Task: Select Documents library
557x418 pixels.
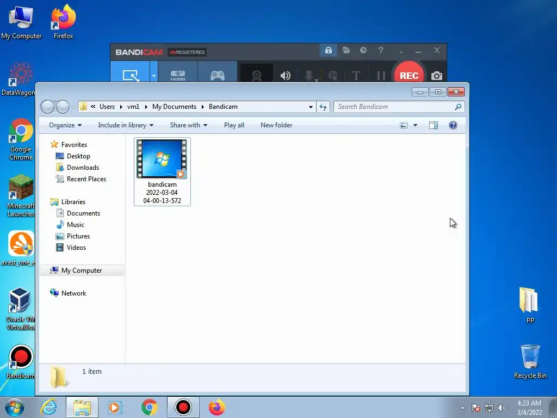Action: coord(83,213)
